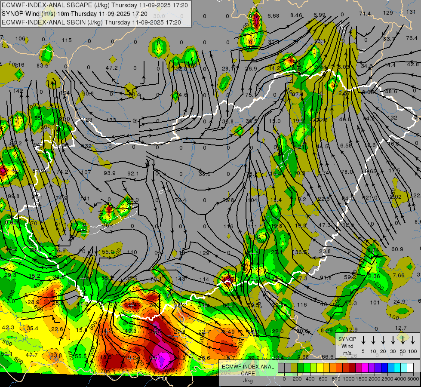421x387 pixels.
Task: Click the 101 value at lower right
Action: [375, 303]
